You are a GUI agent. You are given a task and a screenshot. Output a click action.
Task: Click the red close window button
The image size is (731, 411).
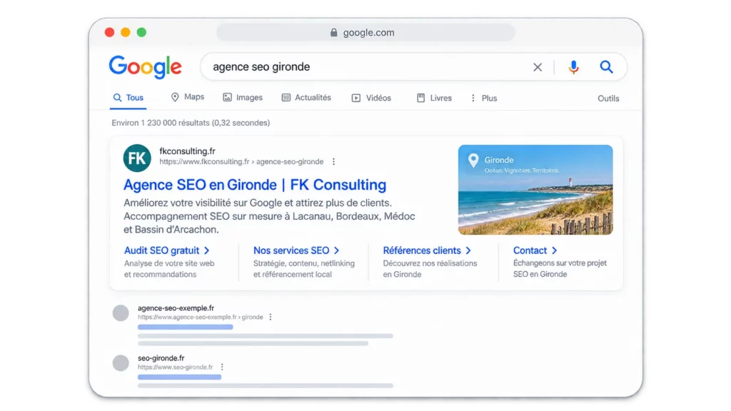[x=109, y=32]
